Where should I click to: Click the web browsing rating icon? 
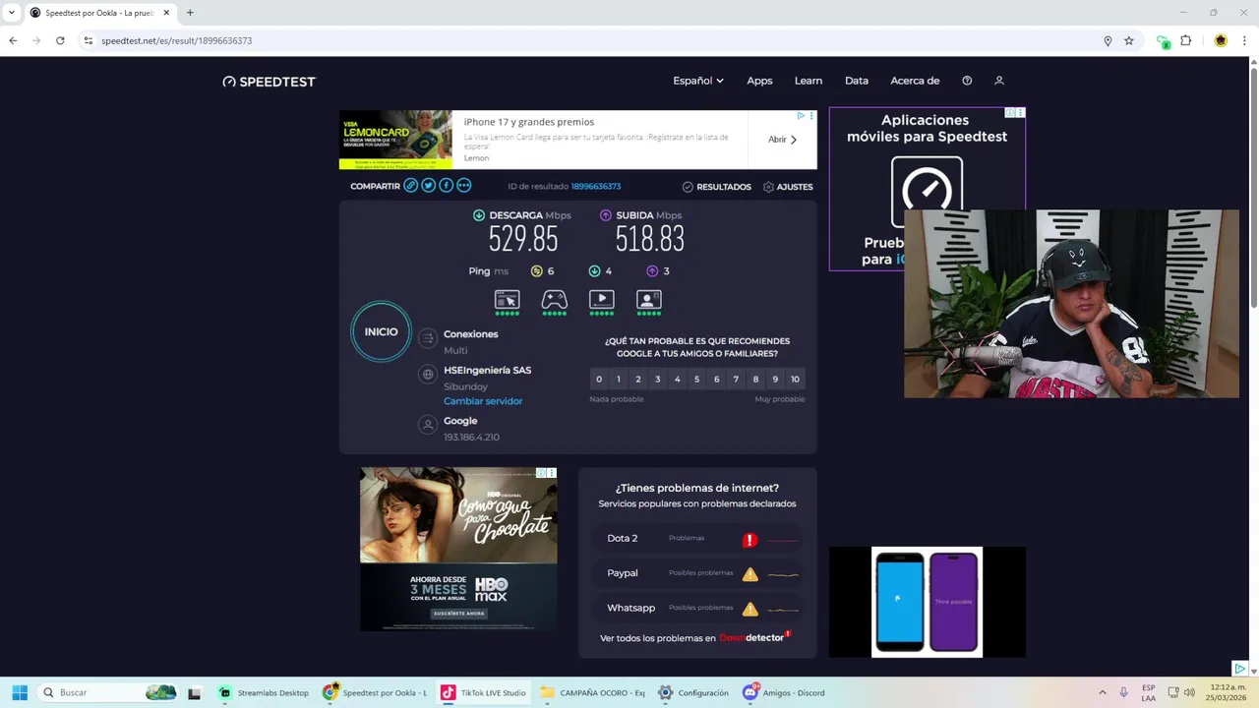coord(507,300)
